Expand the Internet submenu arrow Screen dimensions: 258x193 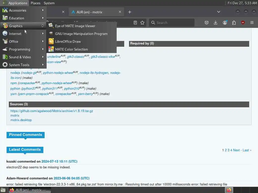click(43, 33)
